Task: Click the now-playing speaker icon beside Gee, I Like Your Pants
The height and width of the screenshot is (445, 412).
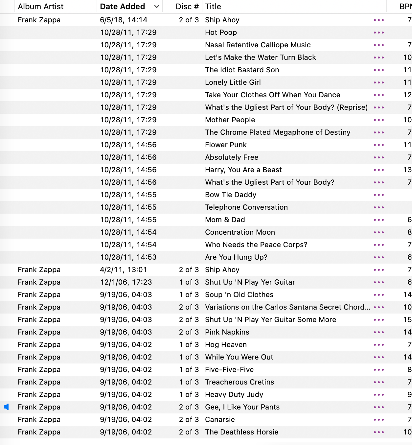Action: 6,407
